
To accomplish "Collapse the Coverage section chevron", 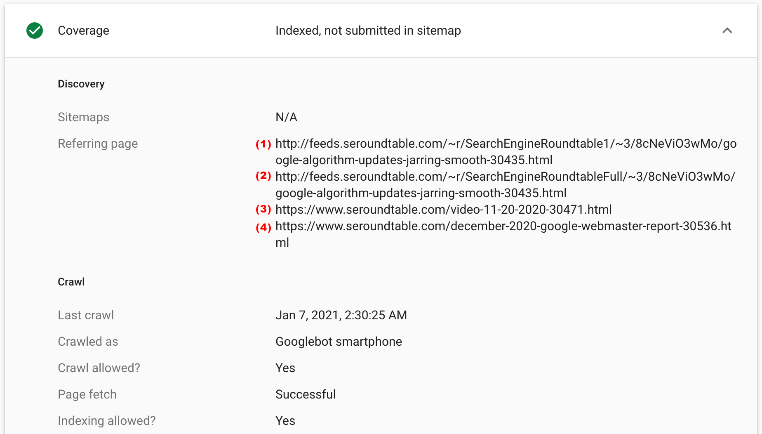I will (x=727, y=31).
